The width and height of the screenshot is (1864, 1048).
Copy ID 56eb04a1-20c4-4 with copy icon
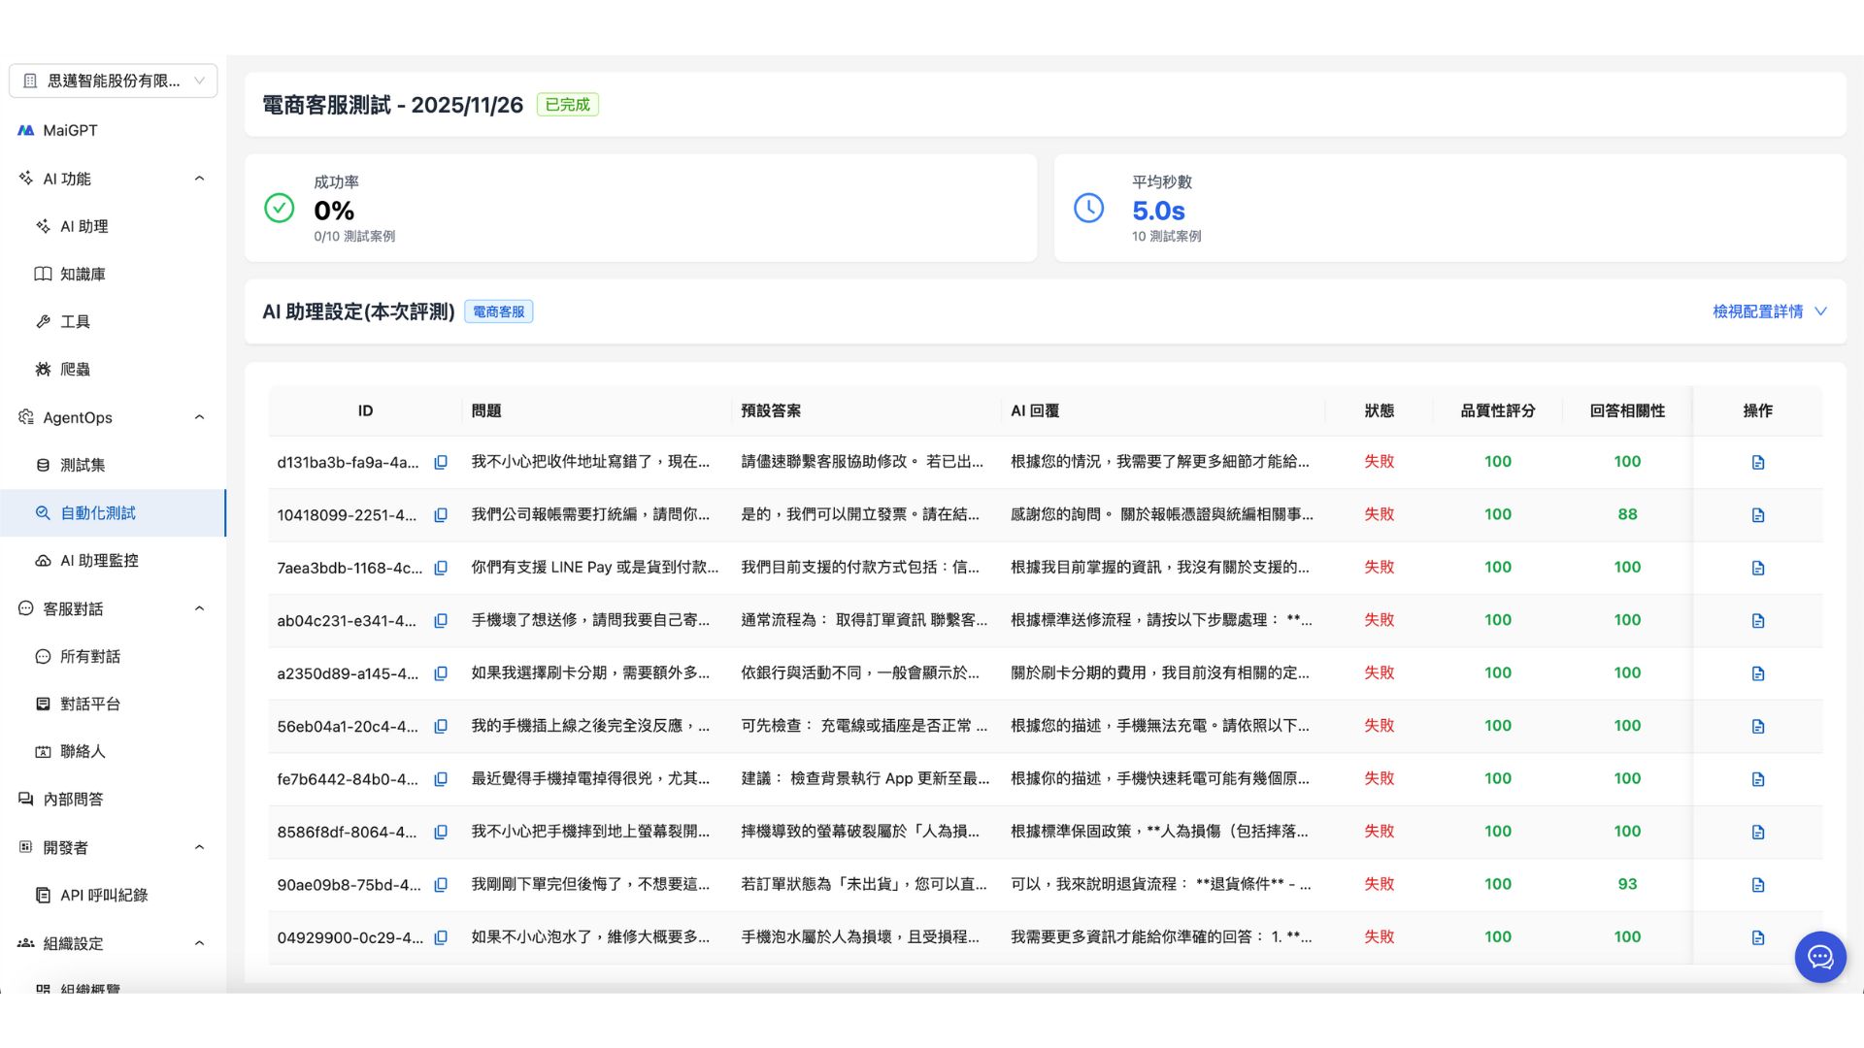pos(441,726)
